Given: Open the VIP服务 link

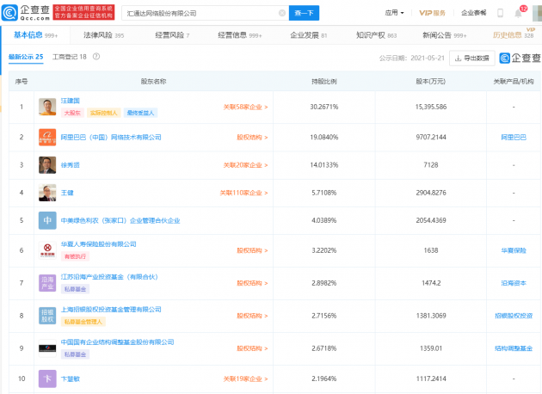Looking at the screenshot, I should [432, 13].
